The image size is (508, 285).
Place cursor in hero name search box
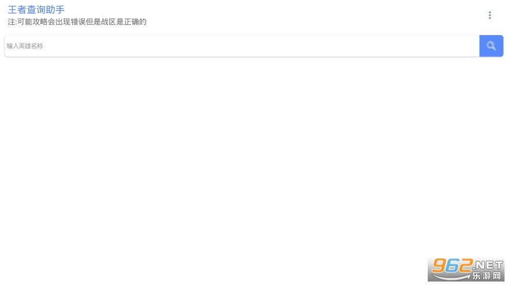pyautogui.click(x=242, y=46)
